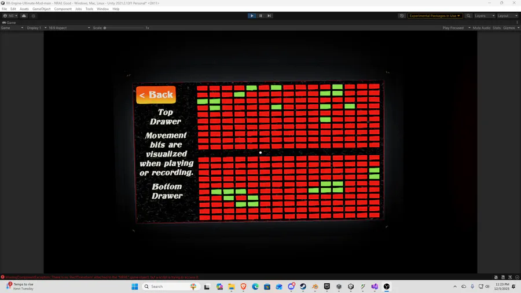Open Task View on the taskbar
This screenshot has height=293, width=521.
[207, 287]
